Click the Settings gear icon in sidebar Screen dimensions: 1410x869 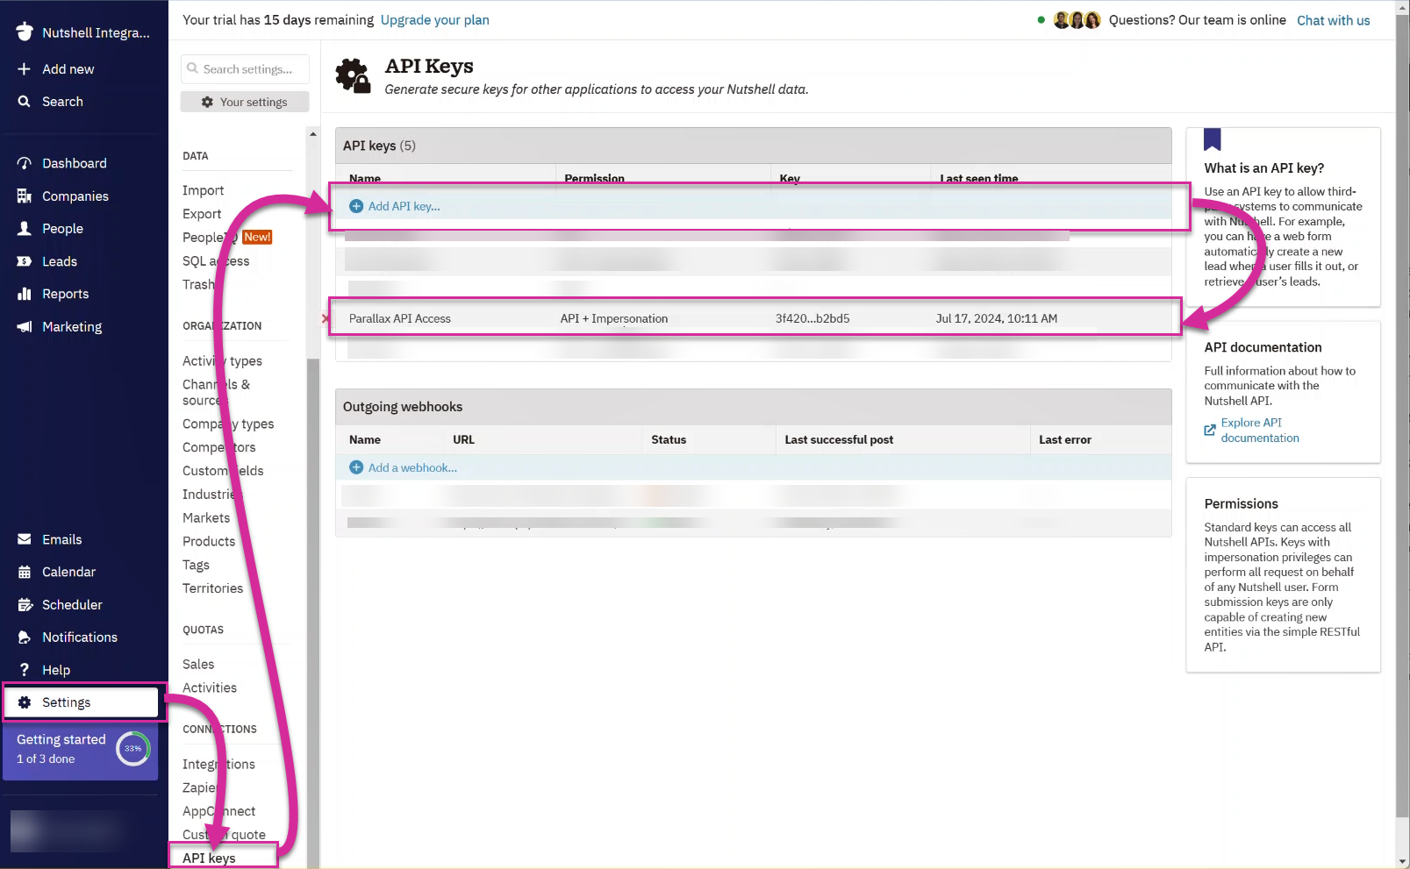point(25,702)
